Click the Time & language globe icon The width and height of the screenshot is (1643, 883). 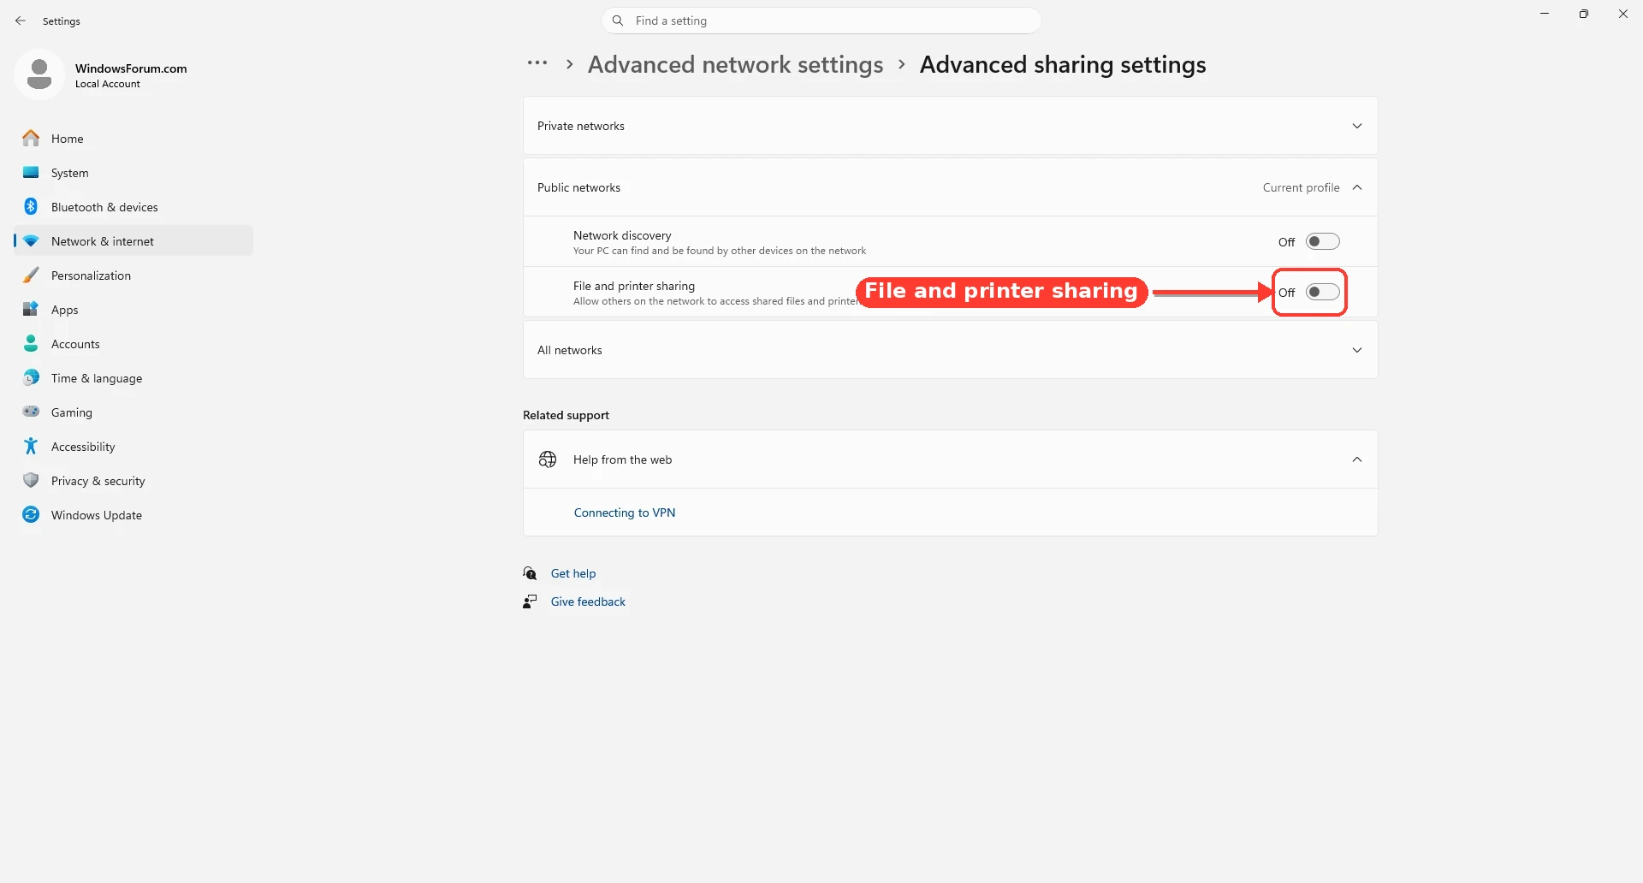(31, 377)
